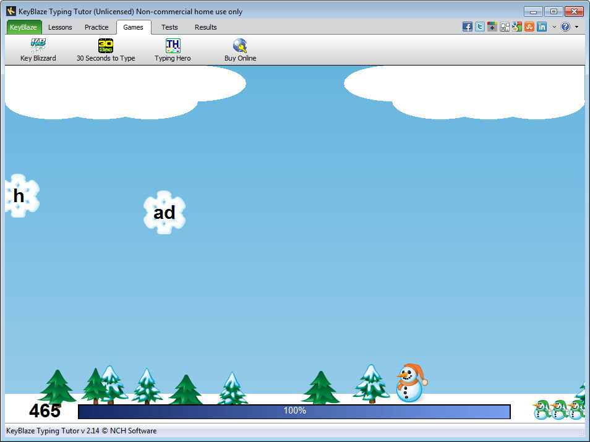
Task: Start the 30 Seconds to Type game
Action: [x=106, y=50]
